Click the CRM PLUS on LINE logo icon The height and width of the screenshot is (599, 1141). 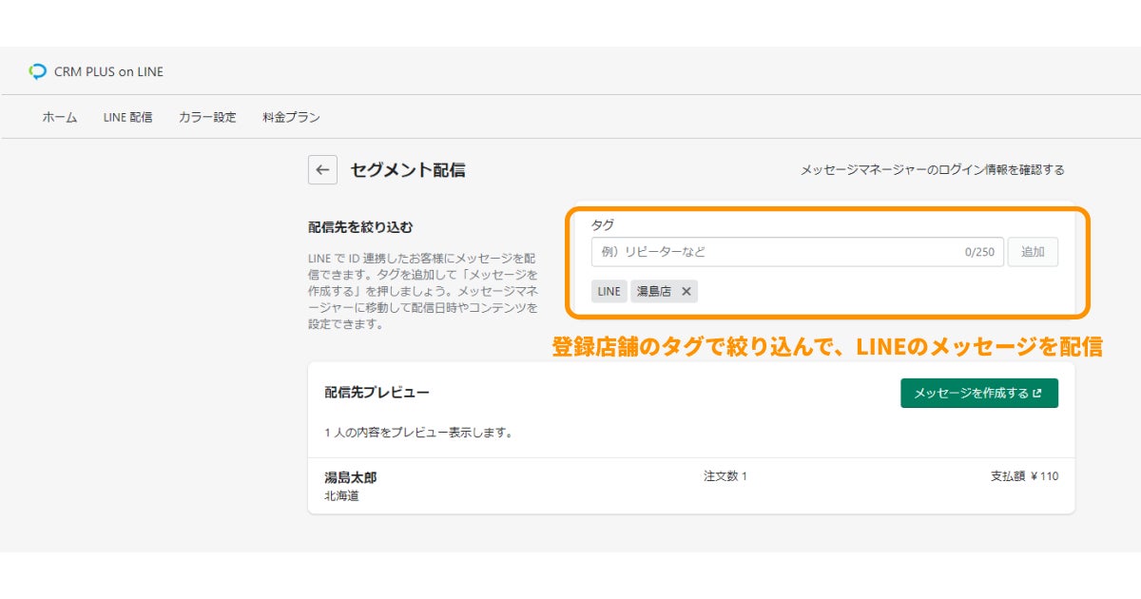coord(38,71)
